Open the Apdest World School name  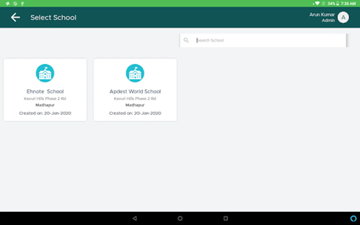click(x=135, y=91)
